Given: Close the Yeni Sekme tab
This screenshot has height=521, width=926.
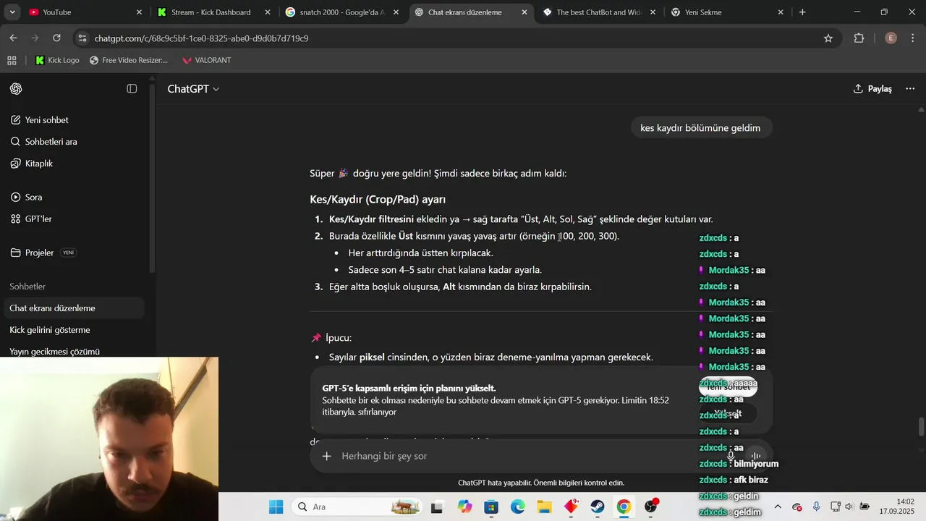Looking at the screenshot, I should (x=781, y=12).
